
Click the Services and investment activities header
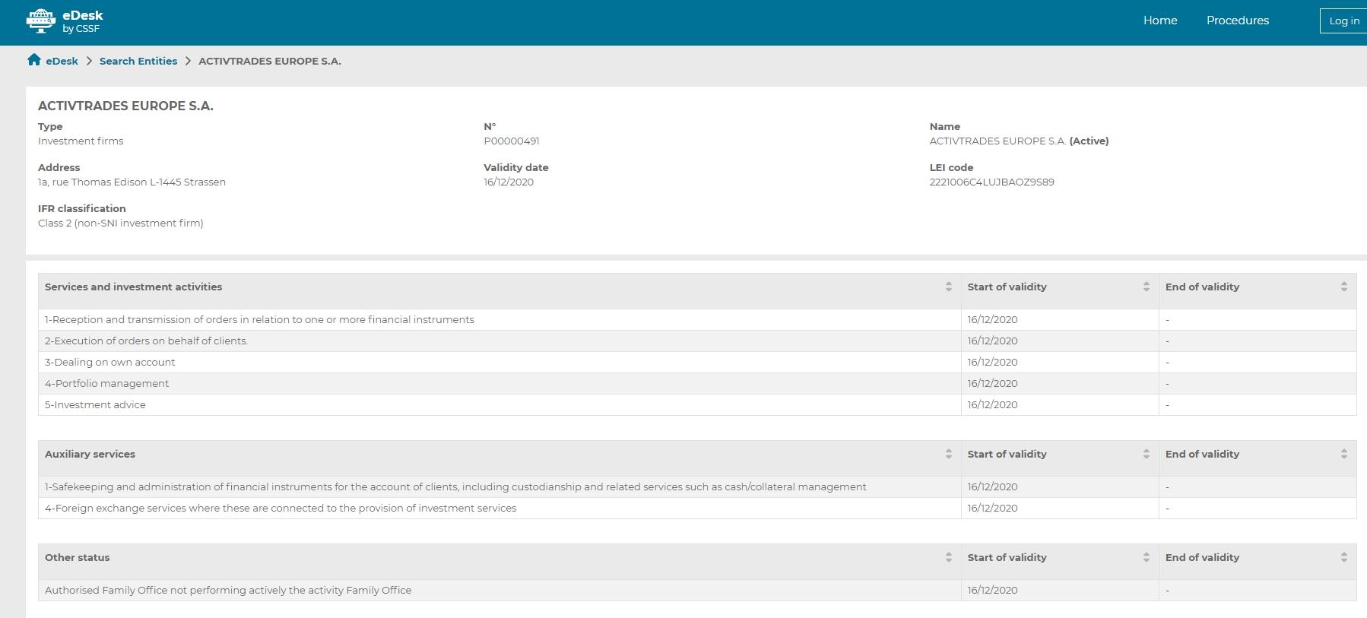[x=500, y=291]
